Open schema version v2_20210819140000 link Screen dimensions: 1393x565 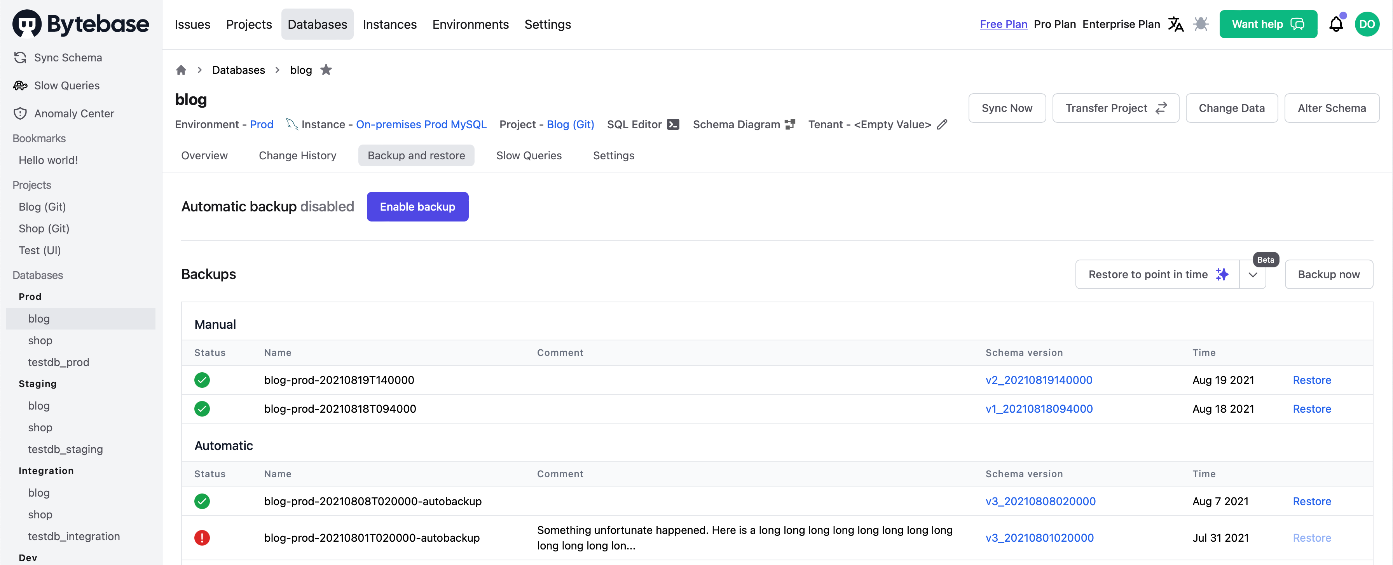(1039, 380)
